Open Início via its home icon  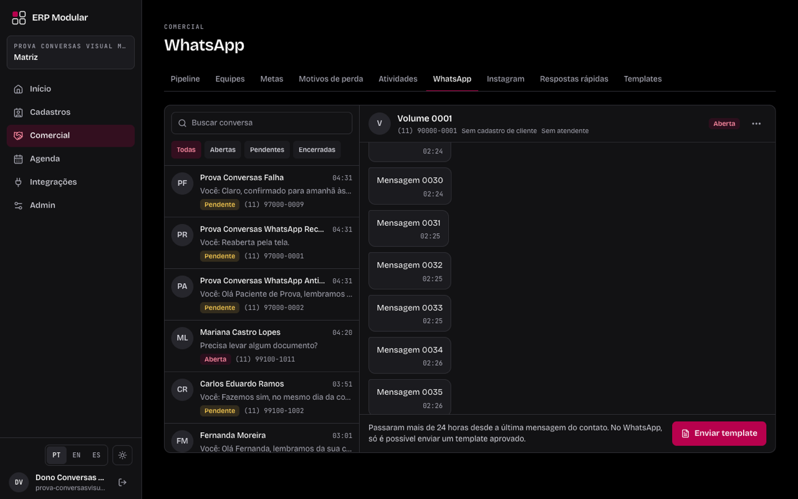click(19, 89)
